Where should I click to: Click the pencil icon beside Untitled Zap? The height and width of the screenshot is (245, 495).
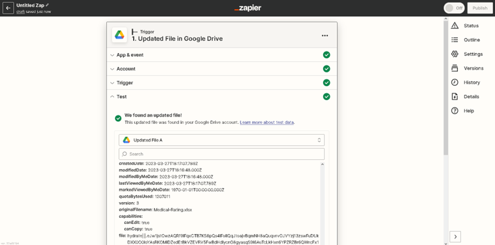47,5
